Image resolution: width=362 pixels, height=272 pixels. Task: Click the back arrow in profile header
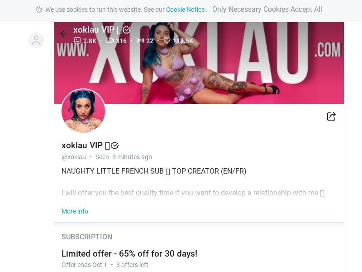[63, 34]
